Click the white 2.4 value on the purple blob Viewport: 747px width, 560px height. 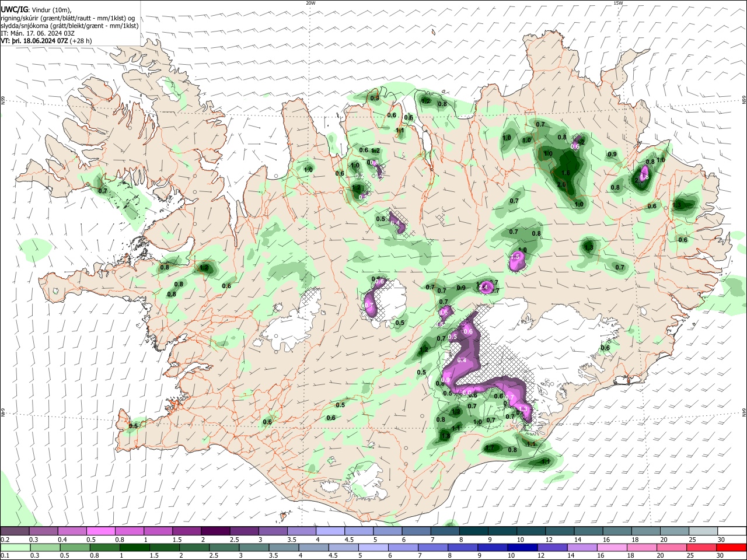[x=484, y=287]
